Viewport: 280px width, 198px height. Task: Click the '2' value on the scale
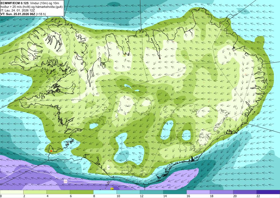(24, 196)
